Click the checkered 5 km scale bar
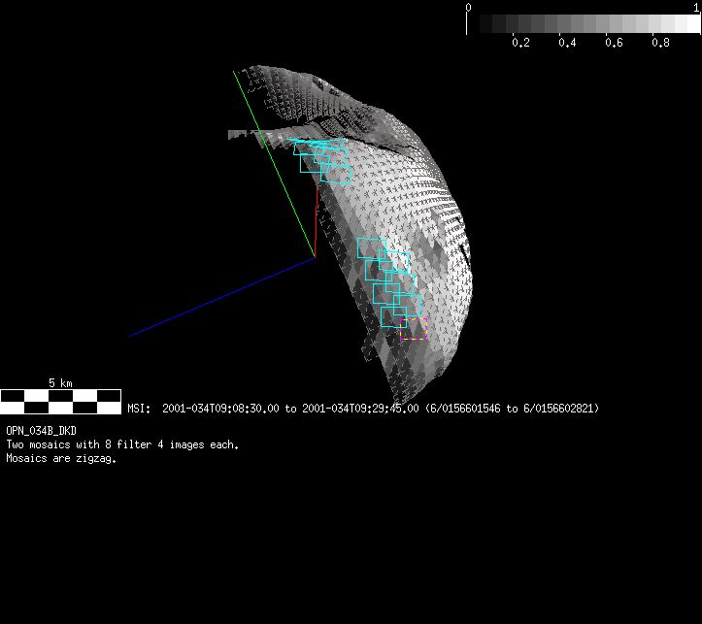Image resolution: width=702 pixels, height=624 pixels. pyautogui.click(x=59, y=396)
